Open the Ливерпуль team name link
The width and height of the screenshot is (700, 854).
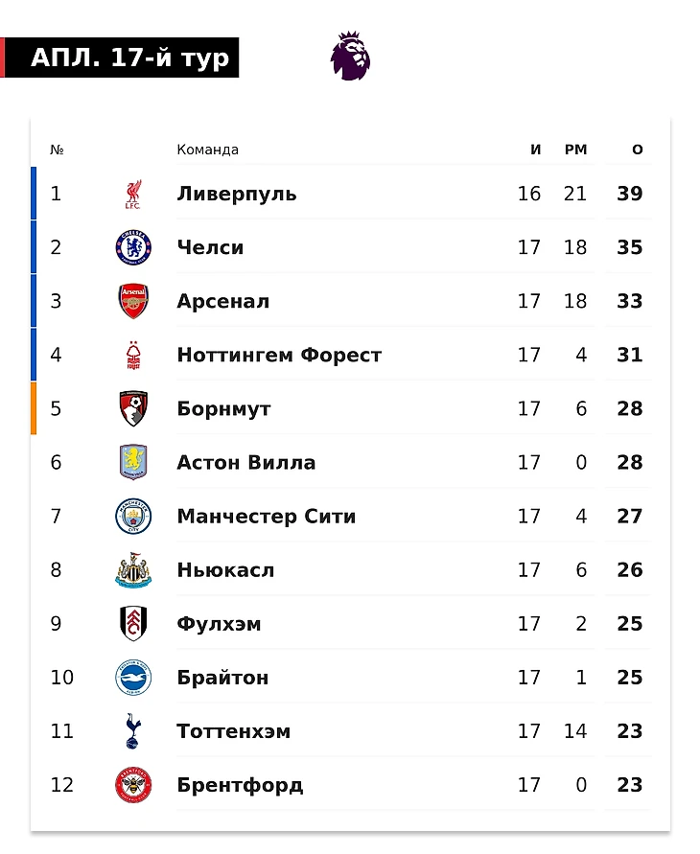(x=236, y=194)
